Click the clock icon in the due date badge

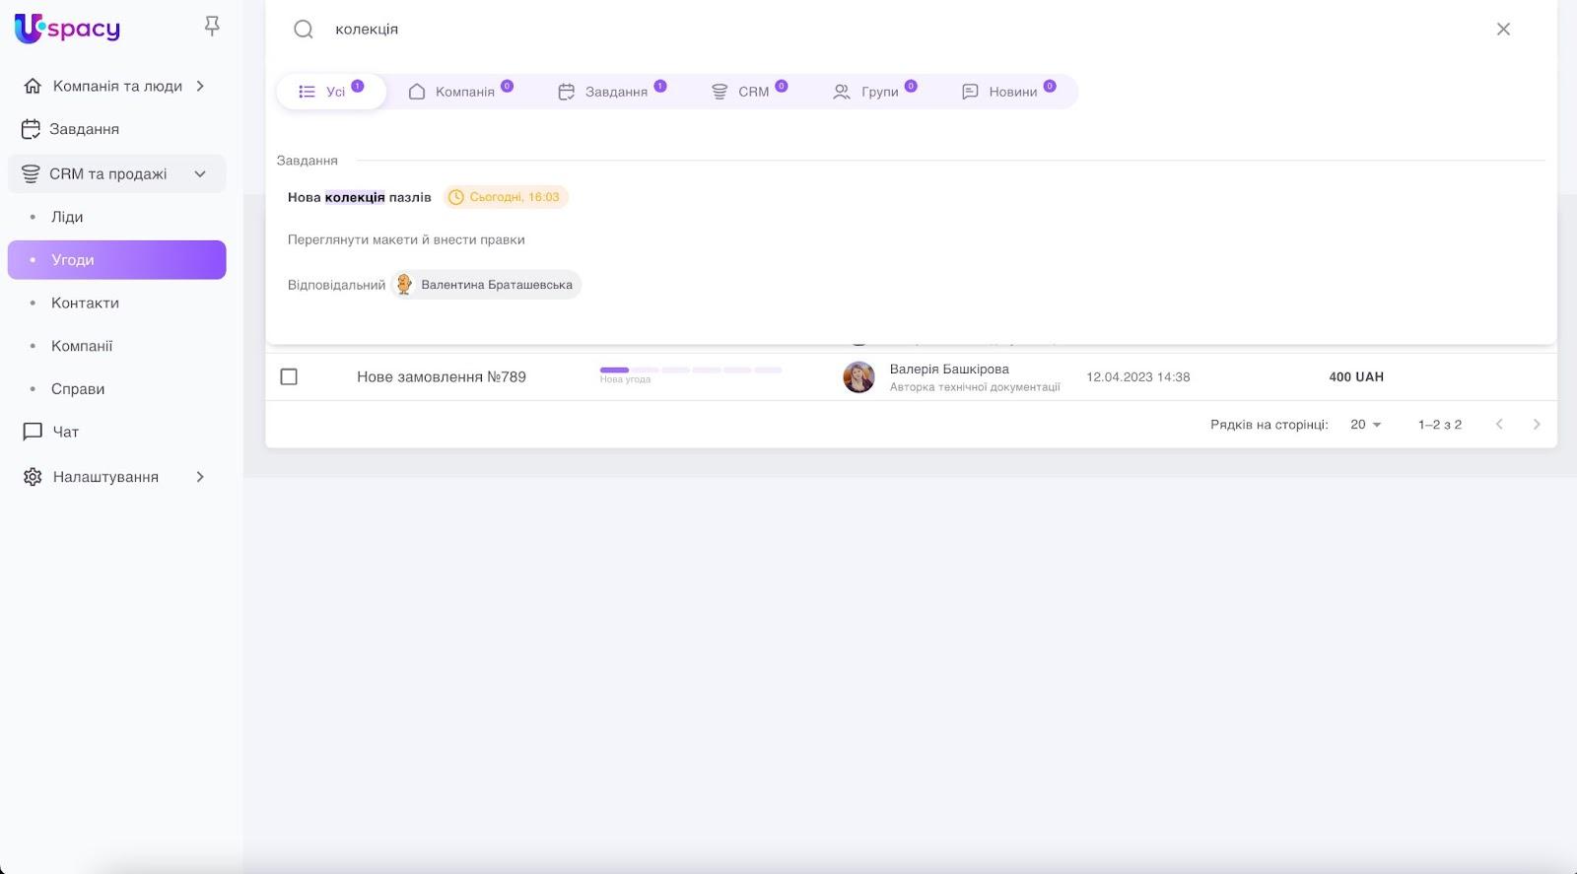coord(456,197)
